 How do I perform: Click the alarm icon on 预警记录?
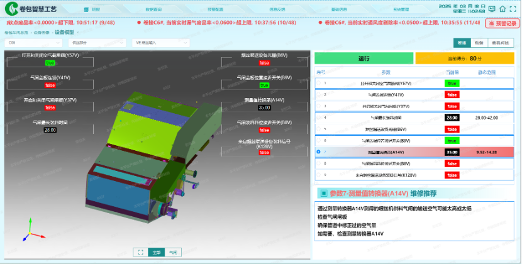coord(491,24)
